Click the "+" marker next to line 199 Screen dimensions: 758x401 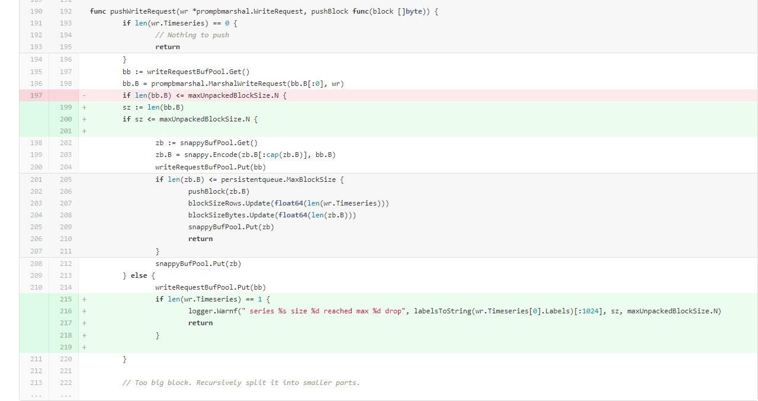[x=83, y=107]
